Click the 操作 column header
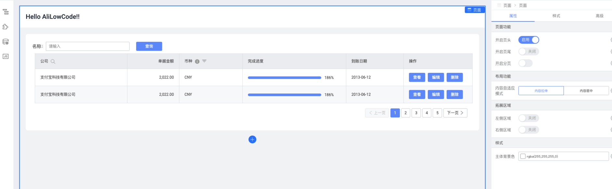The width and height of the screenshot is (612, 189). tap(438, 61)
